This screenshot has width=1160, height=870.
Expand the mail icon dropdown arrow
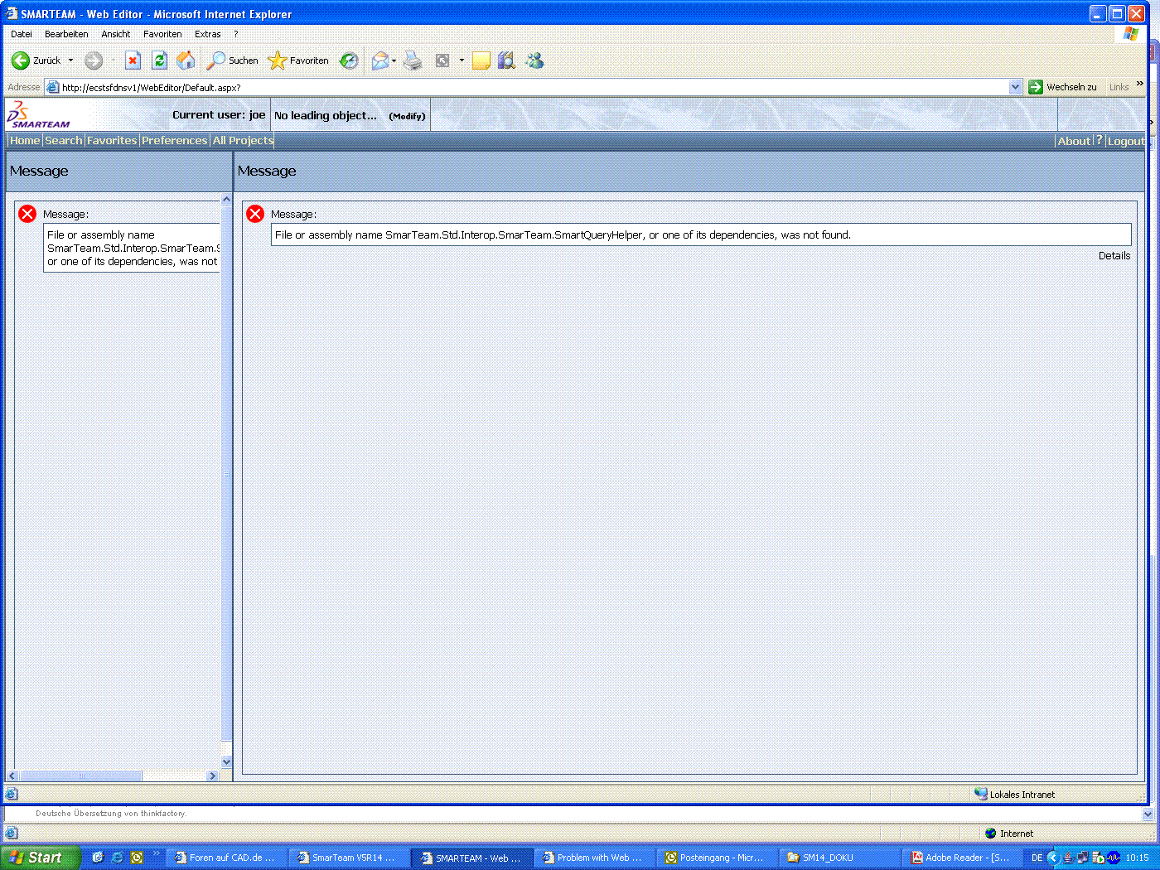tap(394, 60)
